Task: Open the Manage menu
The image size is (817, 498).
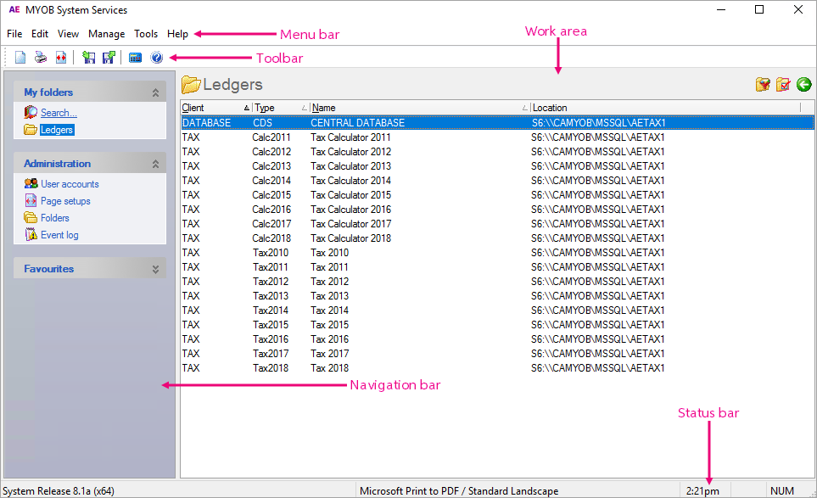Action: tap(106, 34)
